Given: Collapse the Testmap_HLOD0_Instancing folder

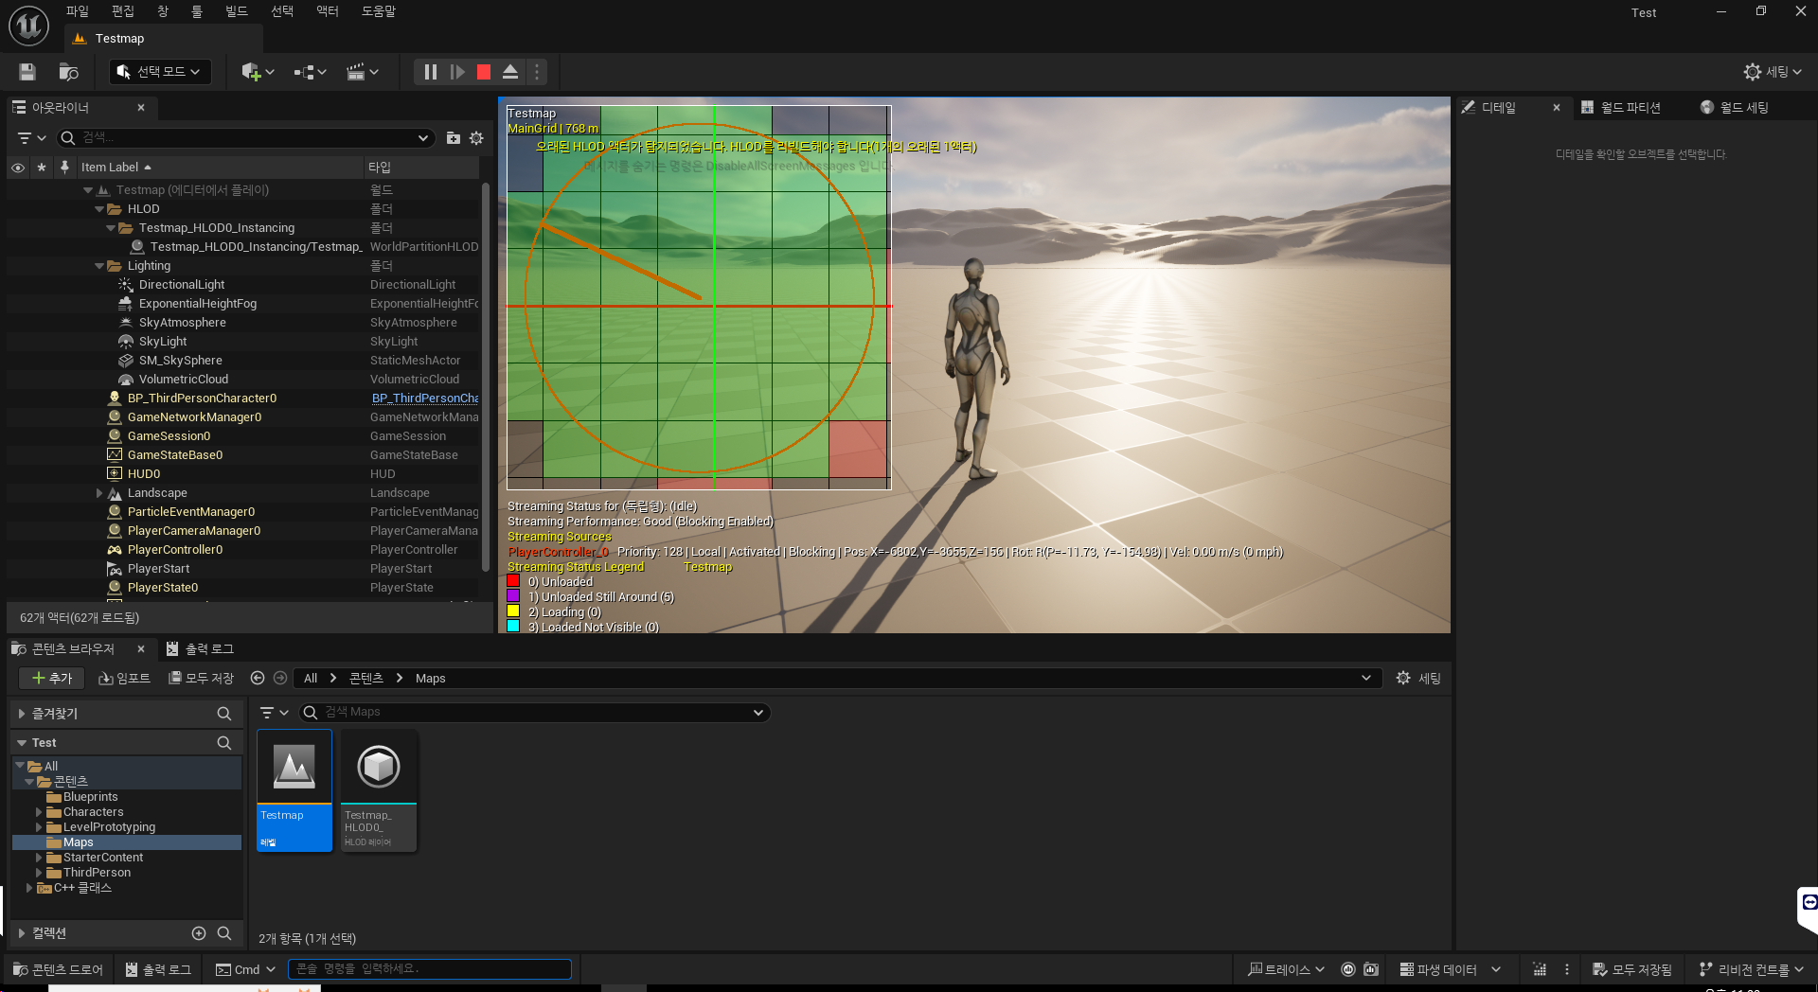Looking at the screenshot, I should tap(111, 228).
